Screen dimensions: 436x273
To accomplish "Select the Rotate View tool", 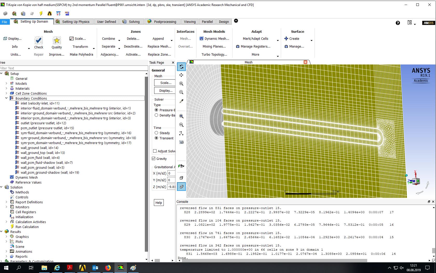I will [x=181, y=67].
